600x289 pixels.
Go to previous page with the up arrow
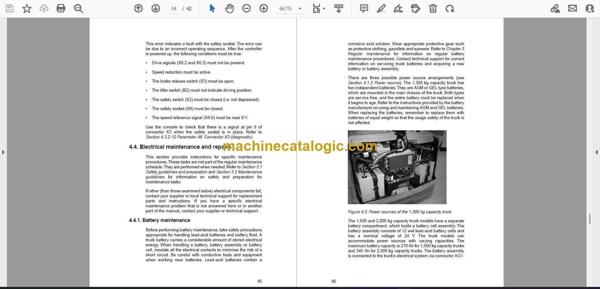pyautogui.click(x=138, y=8)
